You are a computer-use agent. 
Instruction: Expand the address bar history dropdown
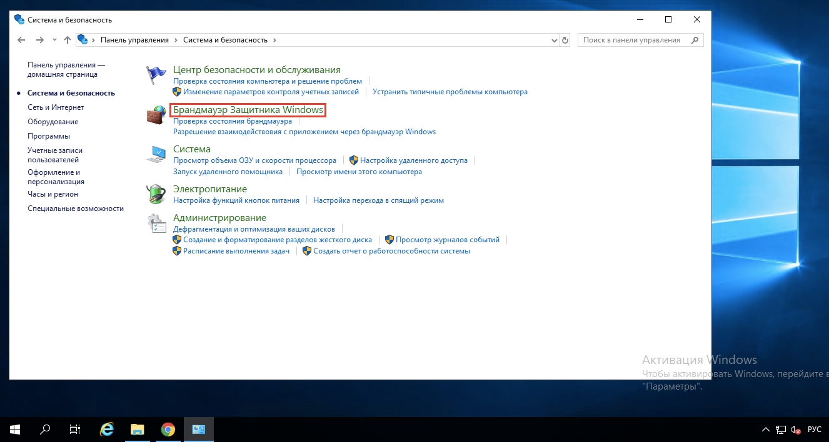(x=554, y=40)
